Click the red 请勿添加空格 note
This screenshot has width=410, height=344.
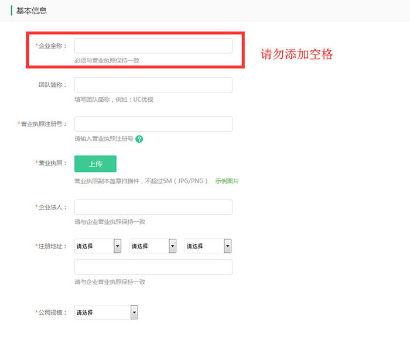click(x=296, y=54)
